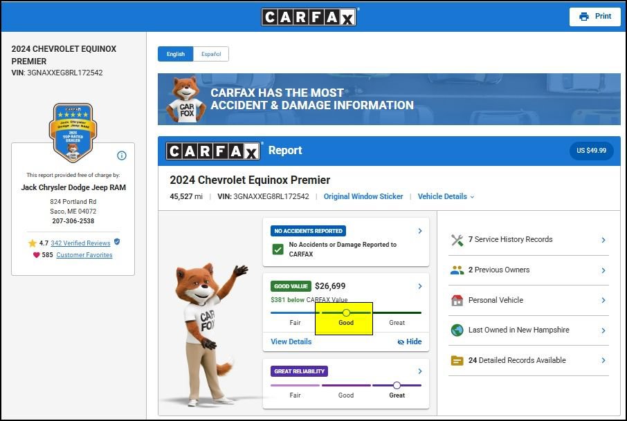Open dealer info circle icon
Image resolution: width=627 pixels, height=421 pixels.
(122, 156)
